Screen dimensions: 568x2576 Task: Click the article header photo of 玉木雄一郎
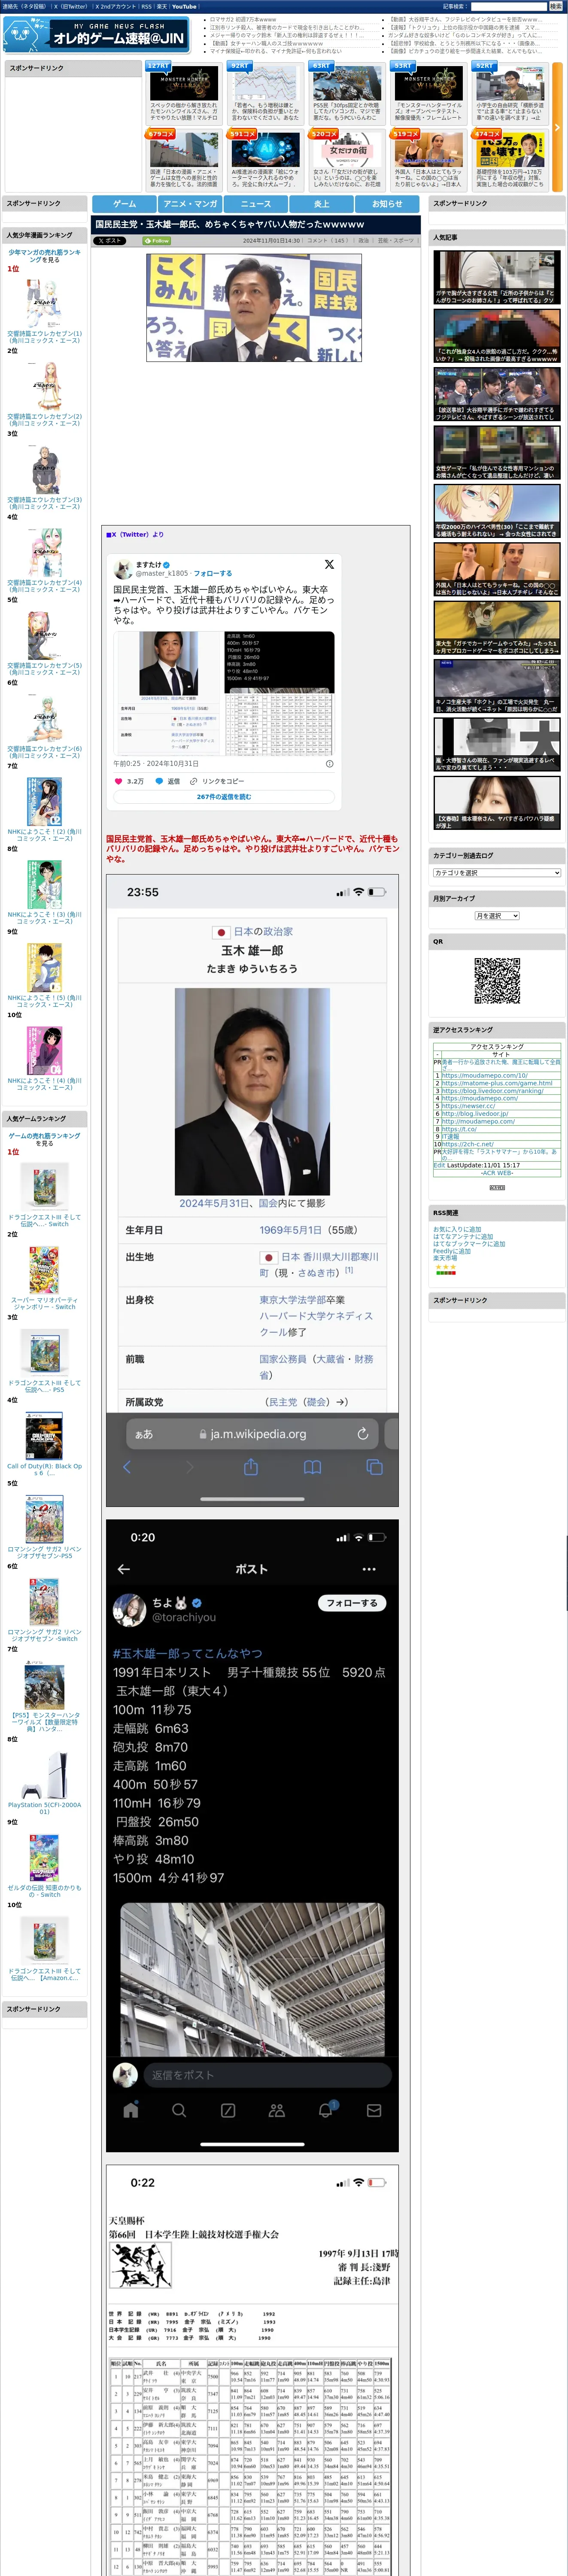click(x=254, y=307)
